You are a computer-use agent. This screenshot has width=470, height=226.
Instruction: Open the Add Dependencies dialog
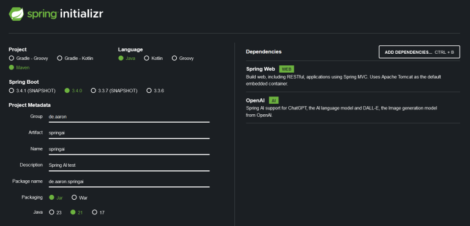419,52
